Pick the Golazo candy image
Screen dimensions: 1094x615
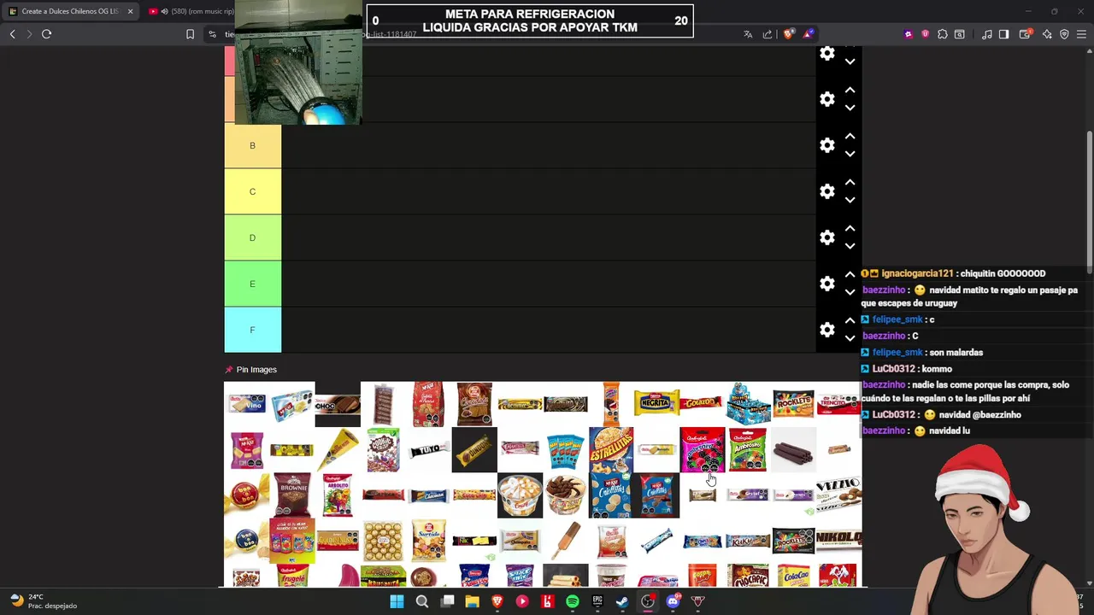[x=702, y=402]
